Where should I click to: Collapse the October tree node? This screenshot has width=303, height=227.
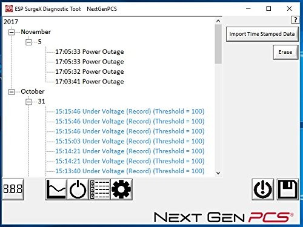pyautogui.click(x=12, y=92)
